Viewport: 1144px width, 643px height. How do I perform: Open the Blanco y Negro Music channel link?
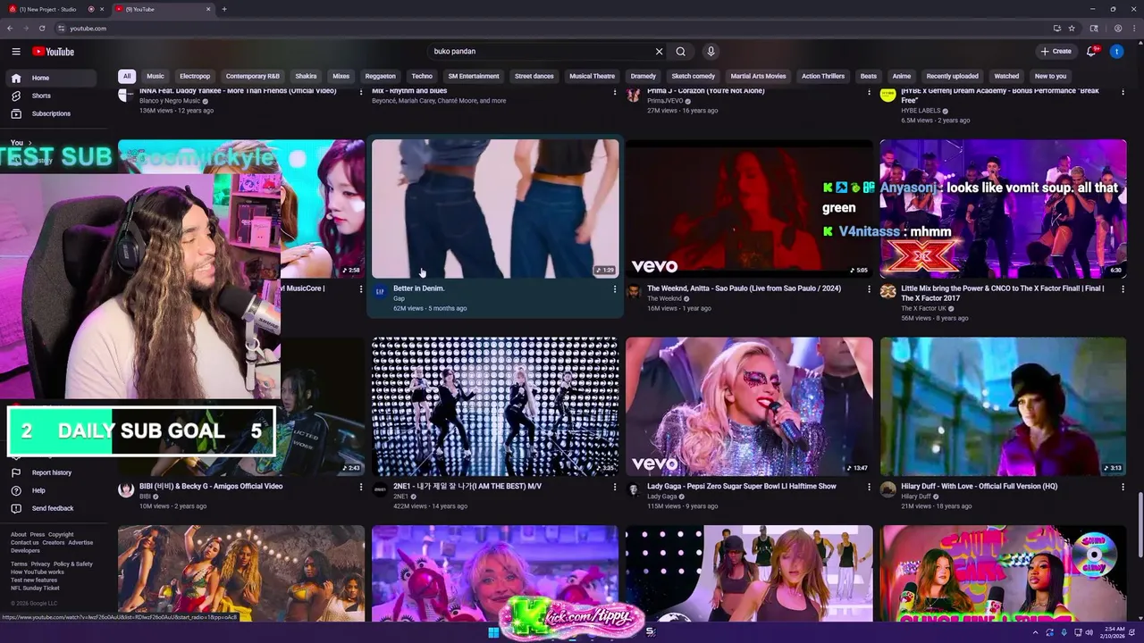(x=170, y=101)
